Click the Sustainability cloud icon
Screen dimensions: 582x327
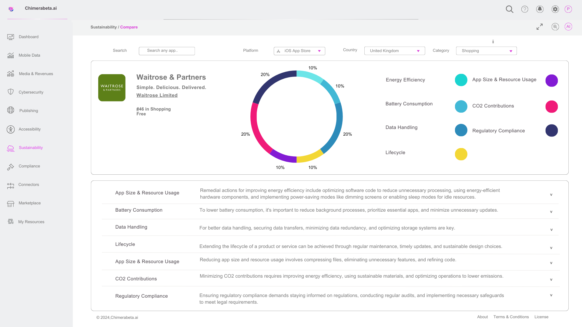[x=11, y=148]
